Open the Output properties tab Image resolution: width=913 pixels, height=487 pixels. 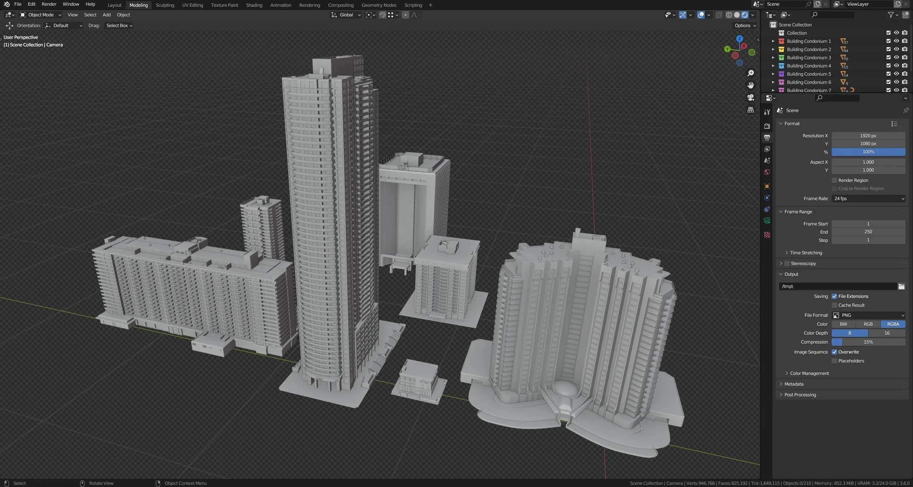pos(767,137)
